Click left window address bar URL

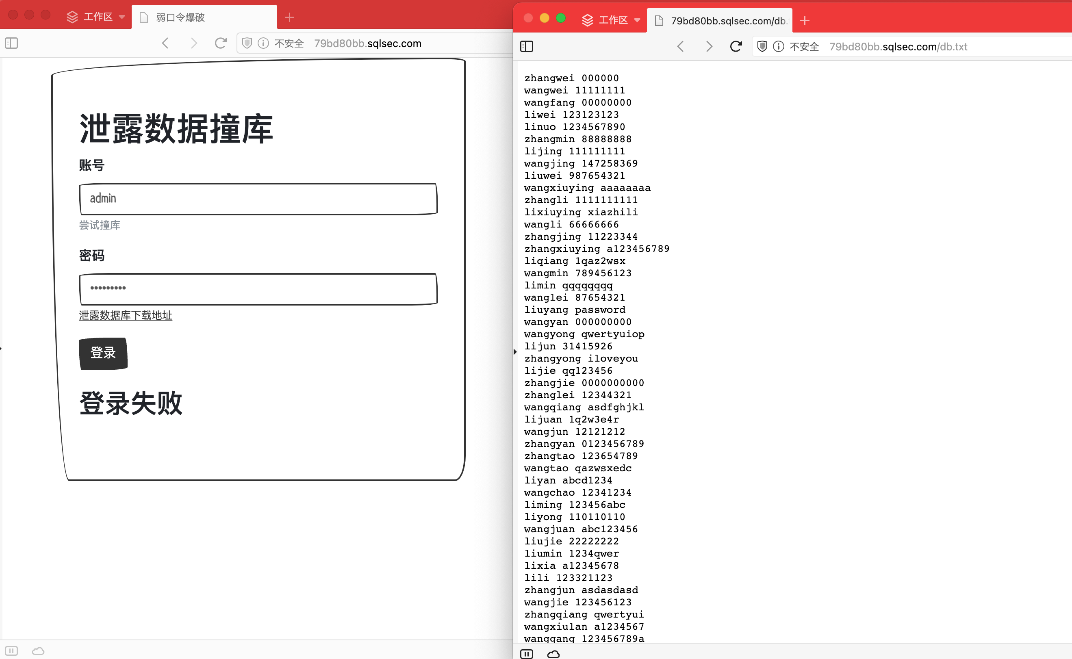click(x=368, y=43)
